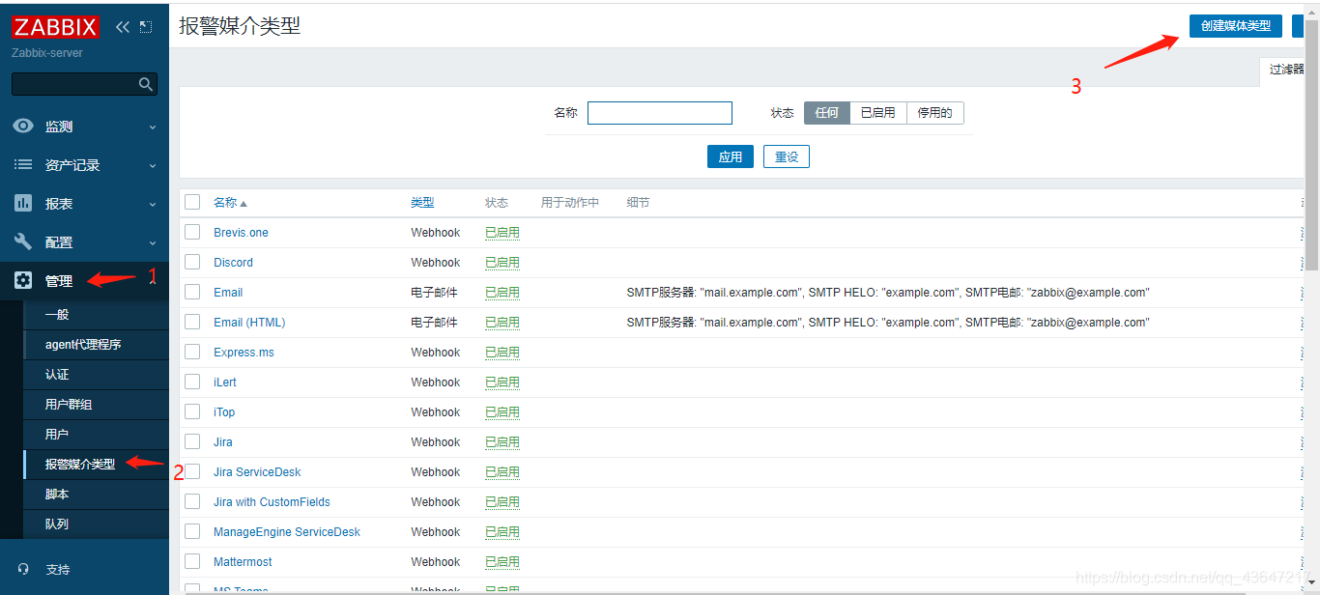This screenshot has height=595, width=1320.
Task: Collapse sidebar using double-chevron icon
Action: [x=122, y=27]
